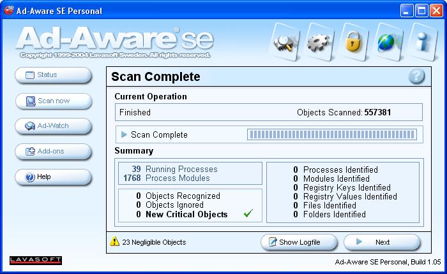Viewport: 447px width, 274px height.
Task: Click the 1768 Process Modules line
Action: [x=167, y=178]
